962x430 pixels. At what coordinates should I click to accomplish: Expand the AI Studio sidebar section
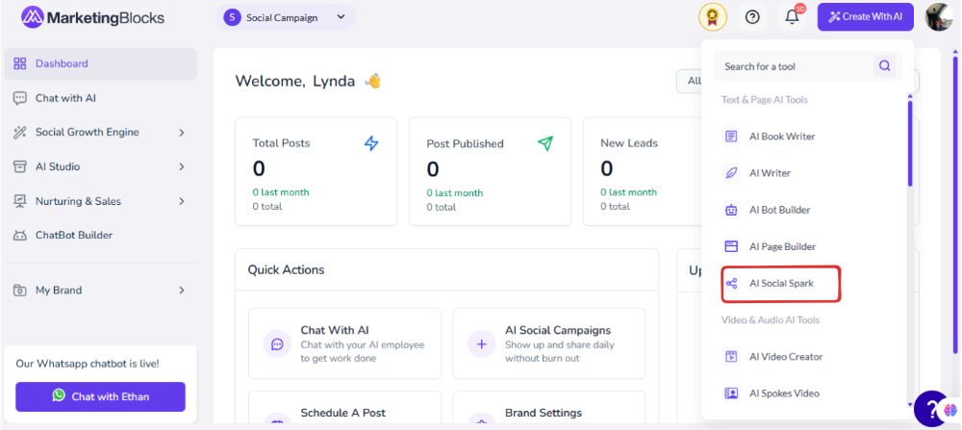tap(101, 166)
